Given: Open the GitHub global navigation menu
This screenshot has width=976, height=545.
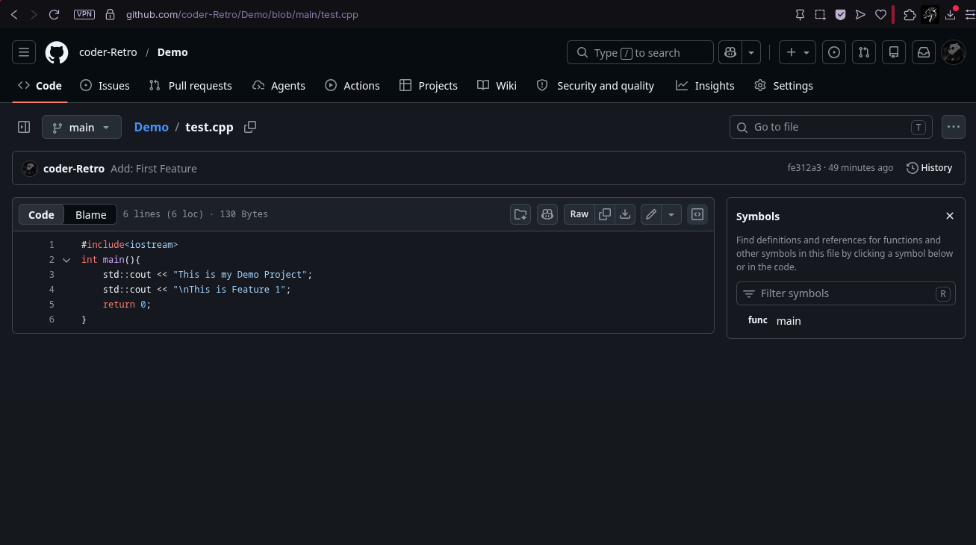Looking at the screenshot, I should [24, 52].
